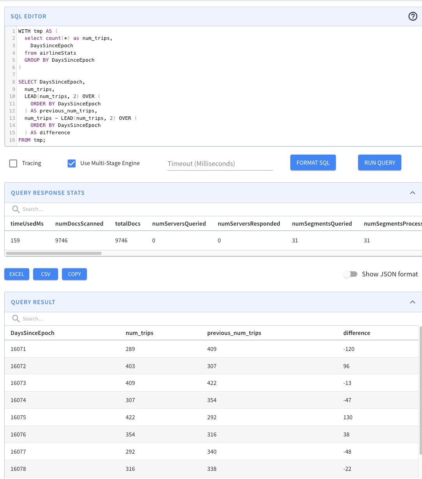Click the horizontal scrollbar under stats table

click(54, 253)
